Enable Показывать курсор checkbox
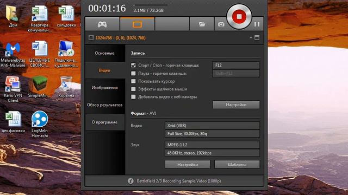 (133, 81)
